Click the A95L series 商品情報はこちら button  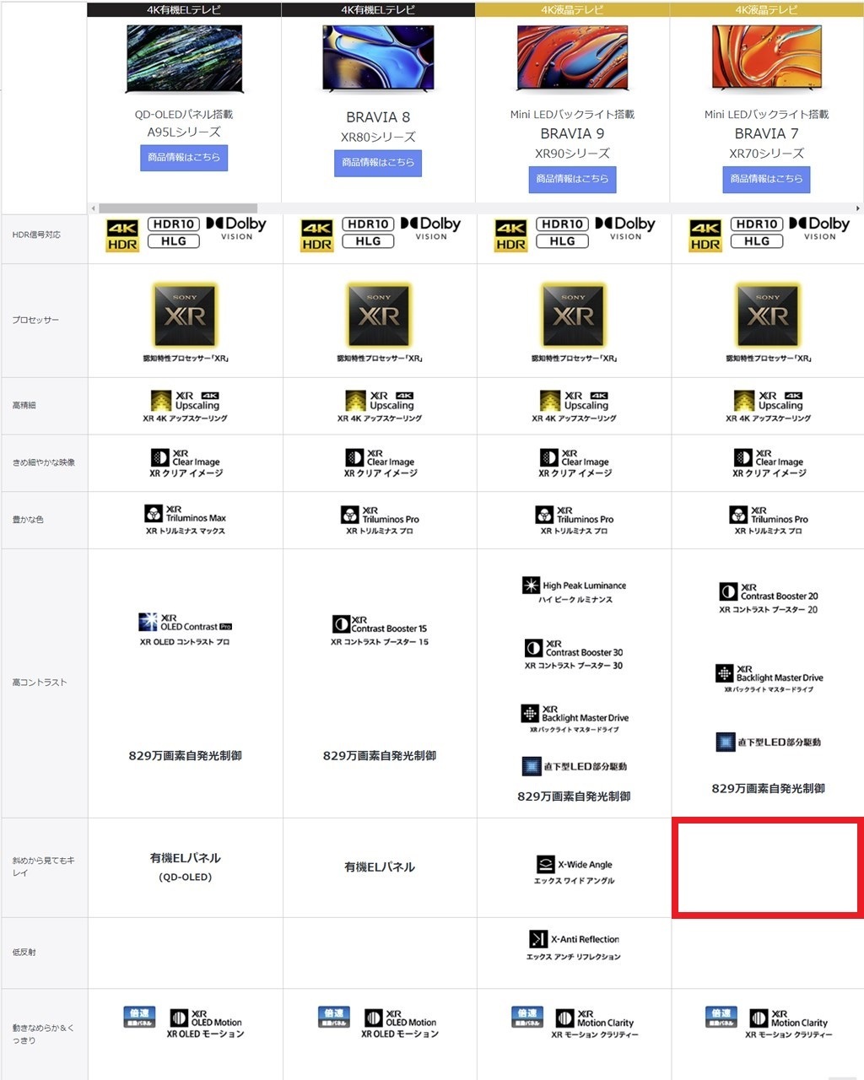[184, 158]
